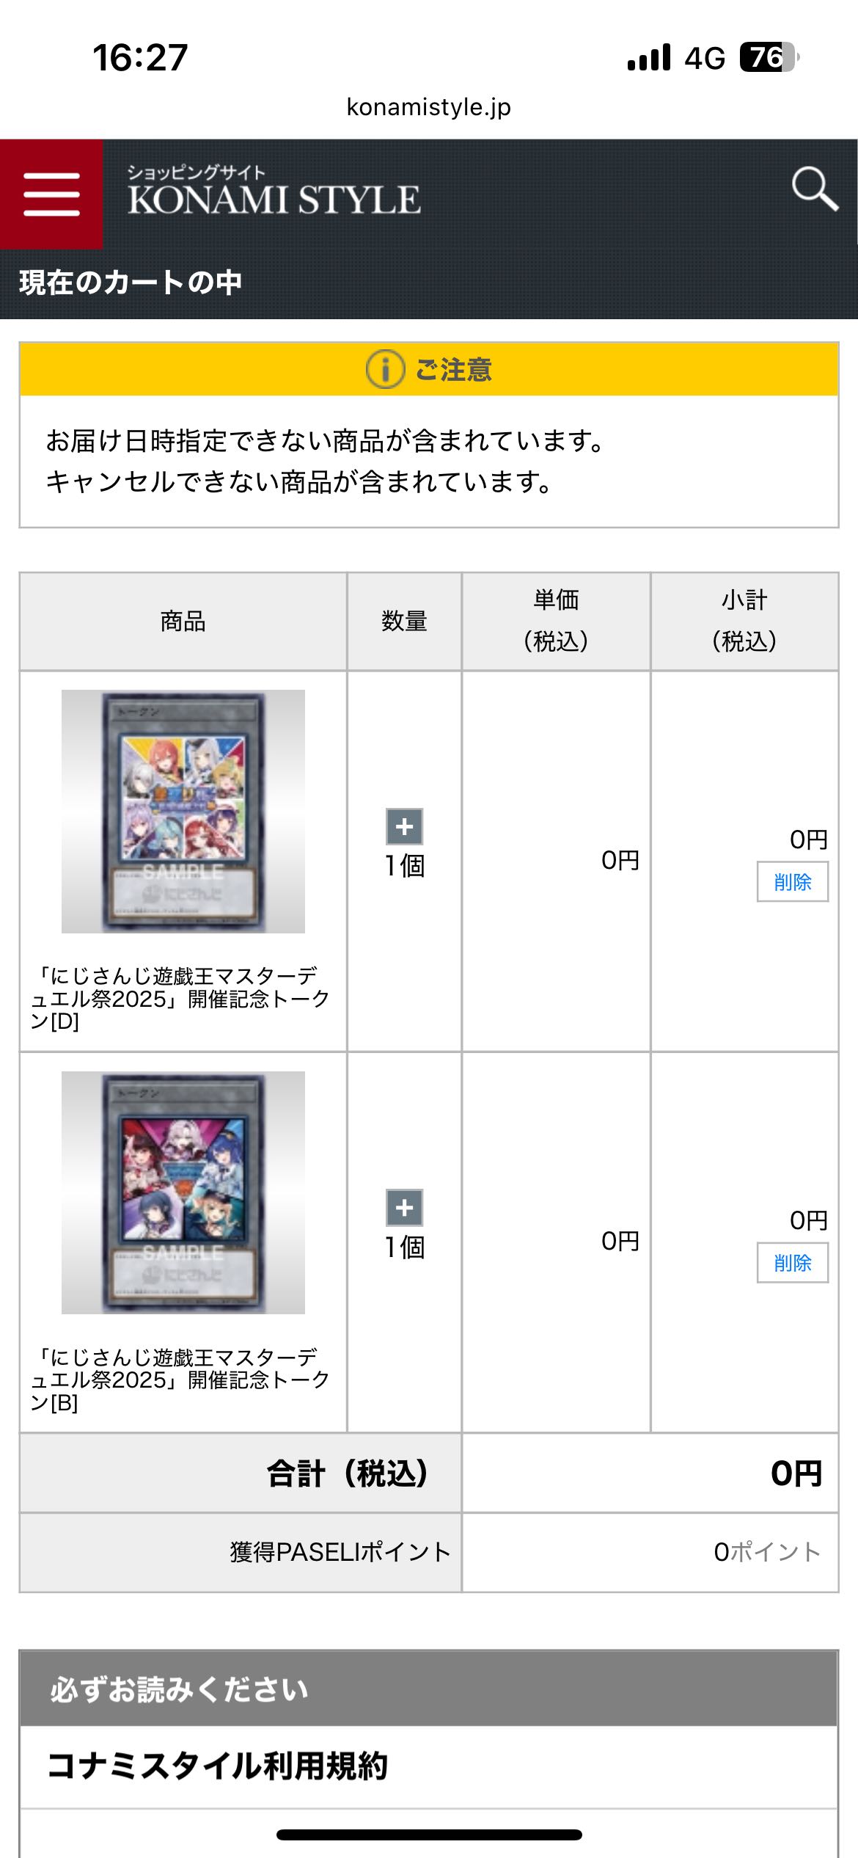Tap the home indicator bar at bottom
The width and height of the screenshot is (858, 1858).
[x=429, y=1835]
